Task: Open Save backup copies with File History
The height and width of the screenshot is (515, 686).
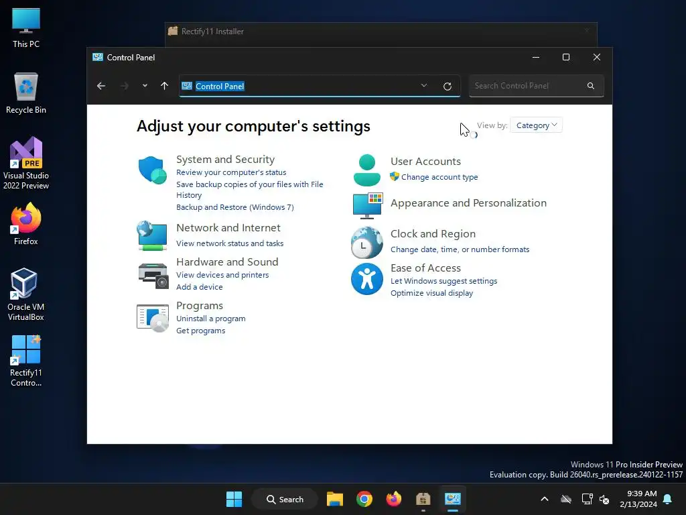Action: (249, 190)
